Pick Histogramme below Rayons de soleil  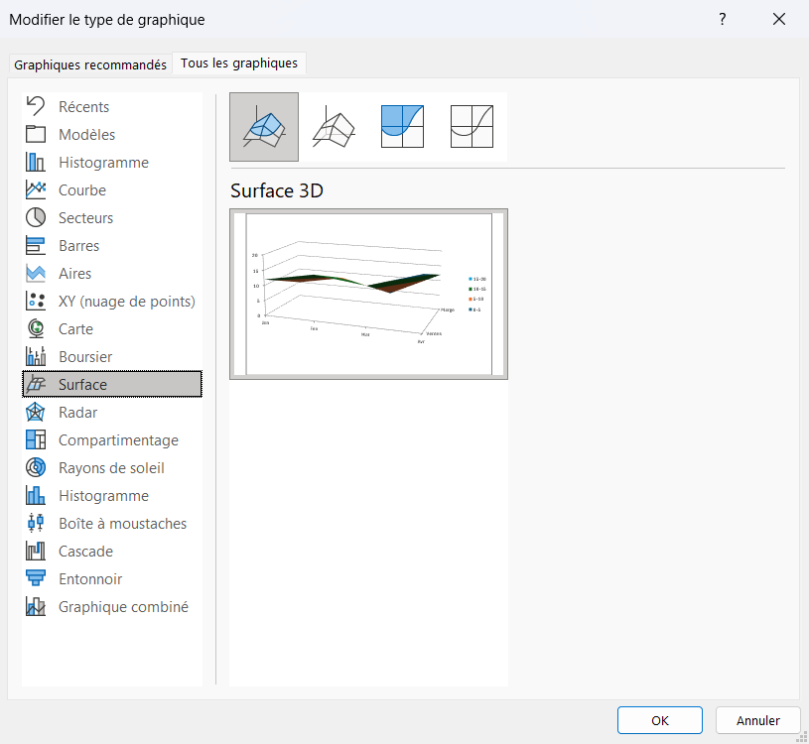coord(103,496)
